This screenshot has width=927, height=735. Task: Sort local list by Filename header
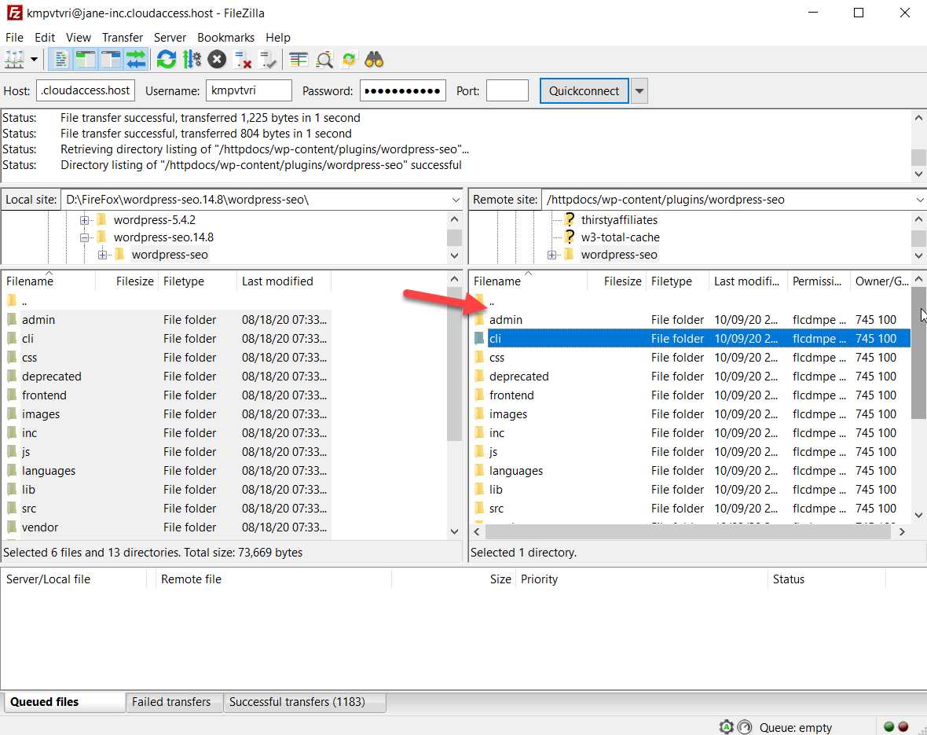pyautogui.click(x=49, y=281)
